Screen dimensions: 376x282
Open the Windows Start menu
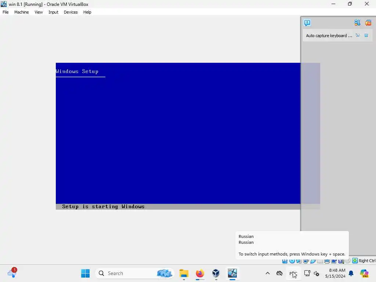pyautogui.click(x=85, y=273)
